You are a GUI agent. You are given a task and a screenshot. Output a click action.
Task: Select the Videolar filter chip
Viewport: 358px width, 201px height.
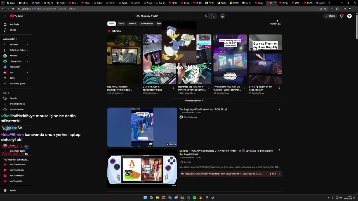pos(132,24)
